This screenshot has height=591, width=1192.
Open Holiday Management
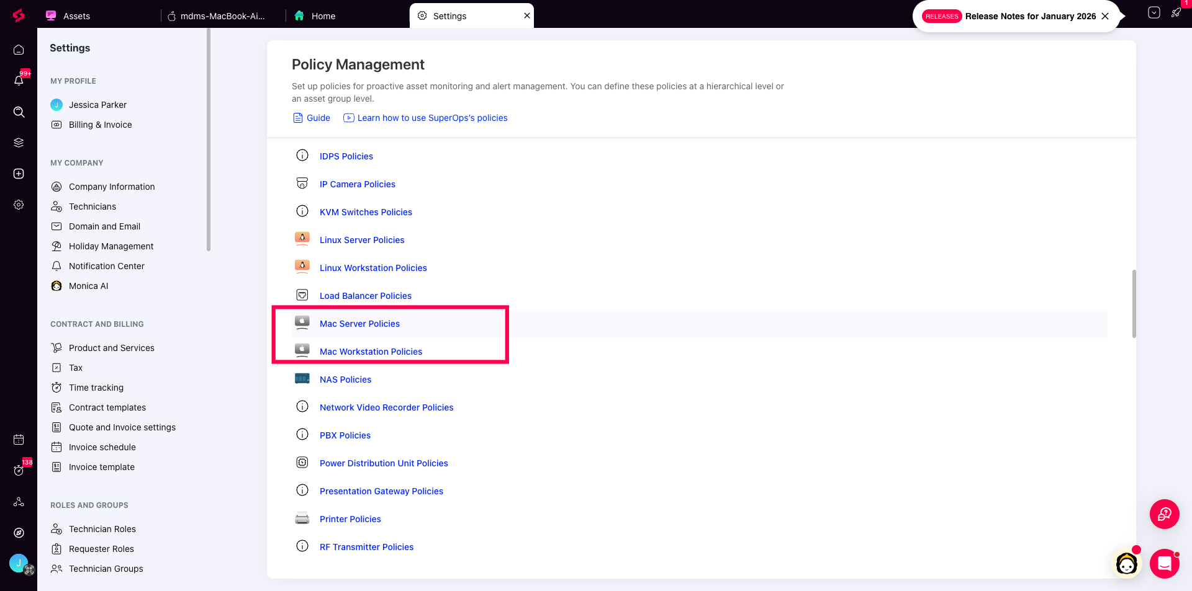click(111, 246)
